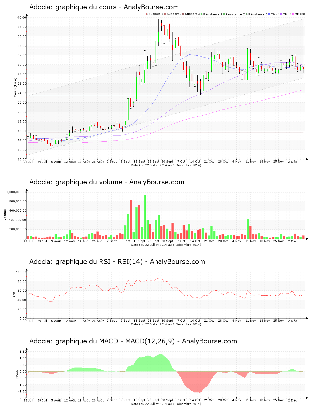This screenshot has width=318, height=411.
Task: Click '14 Oct' under the MACD chart
Action: coord(195,400)
